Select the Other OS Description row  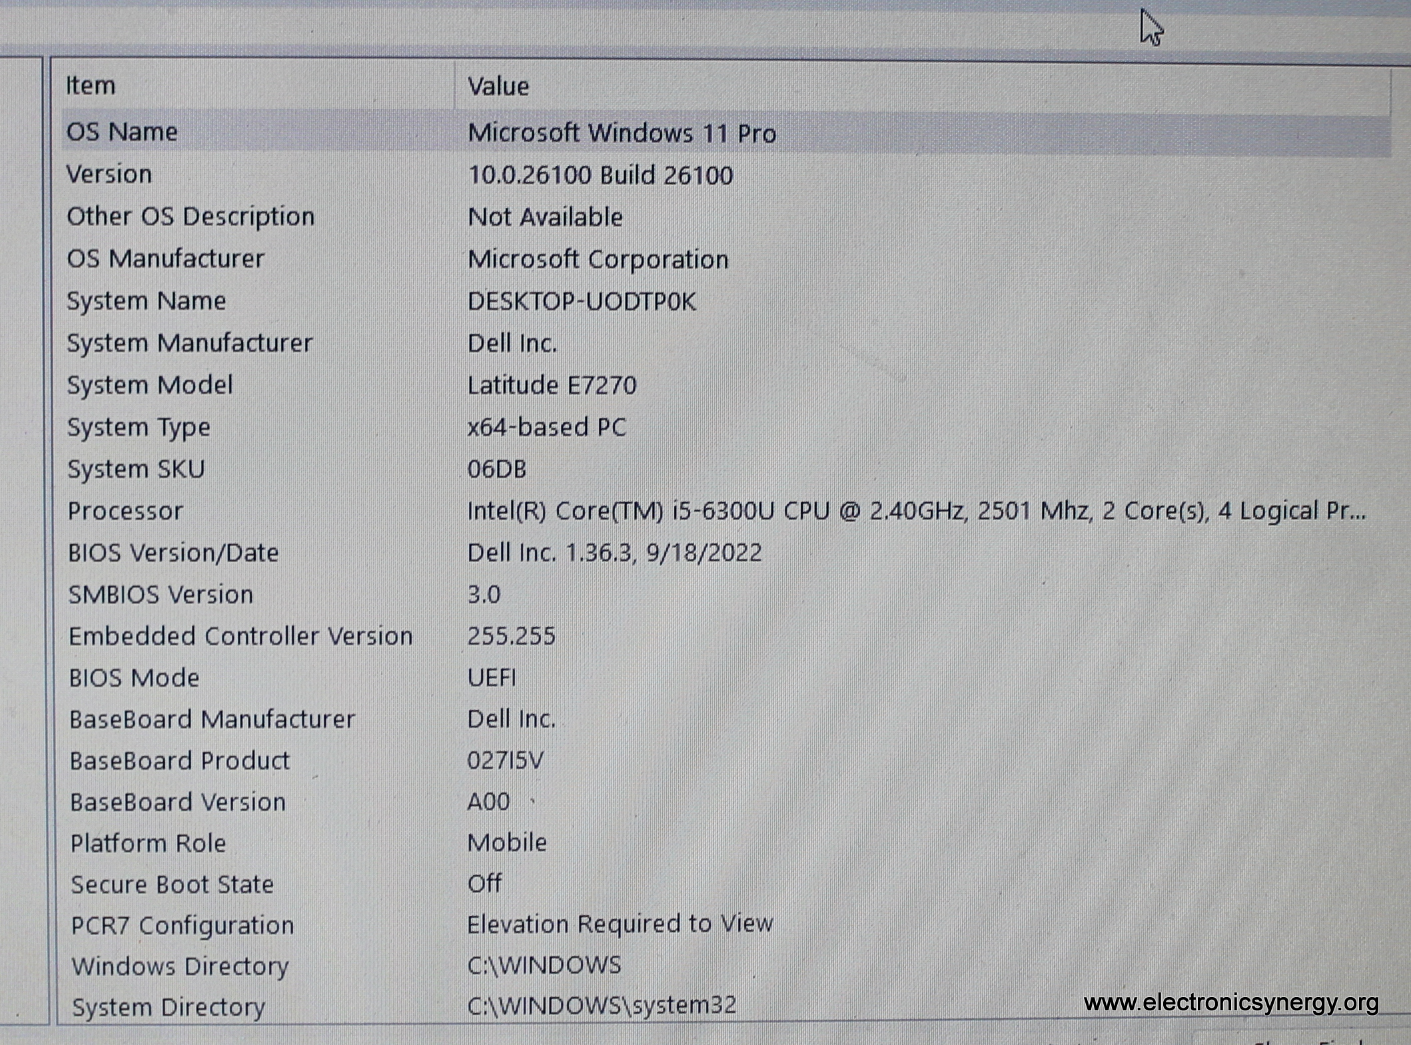pyautogui.click(x=191, y=216)
